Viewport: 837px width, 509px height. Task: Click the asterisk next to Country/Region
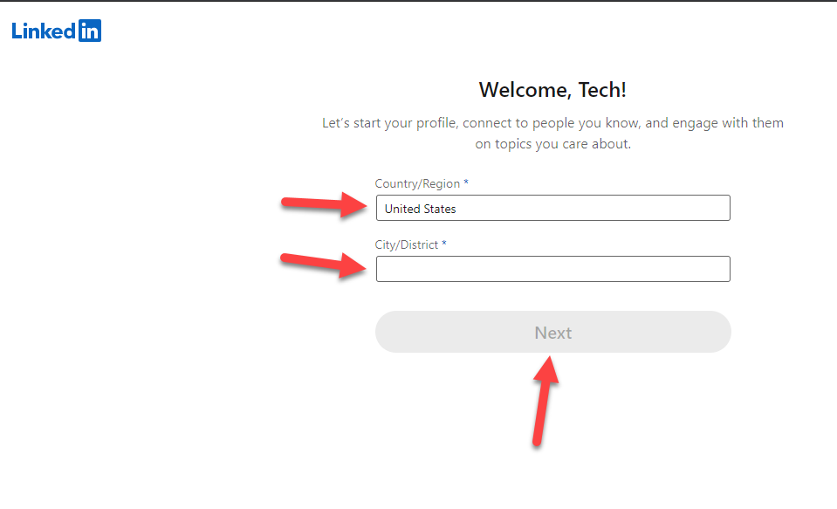coord(466,183)
